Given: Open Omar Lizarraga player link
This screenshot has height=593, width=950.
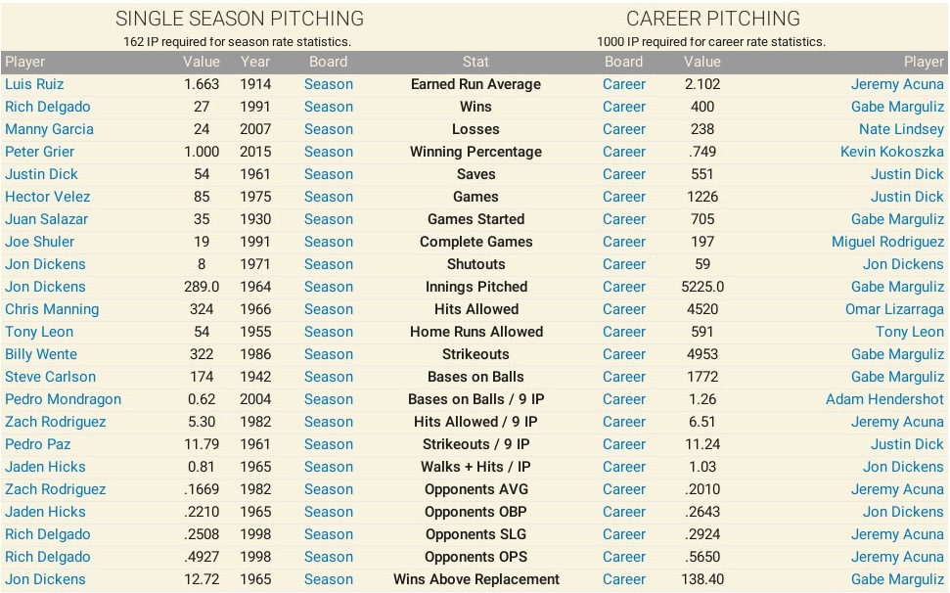Looking at the screenshot, I should point(894,309).
